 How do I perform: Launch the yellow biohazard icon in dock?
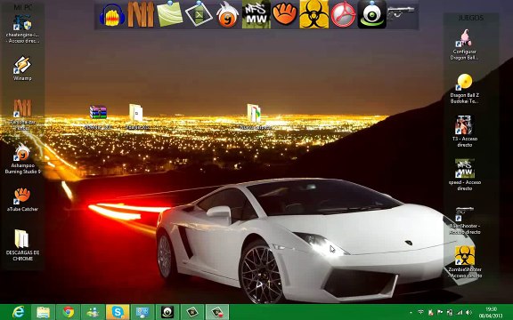tap(313, 14)
